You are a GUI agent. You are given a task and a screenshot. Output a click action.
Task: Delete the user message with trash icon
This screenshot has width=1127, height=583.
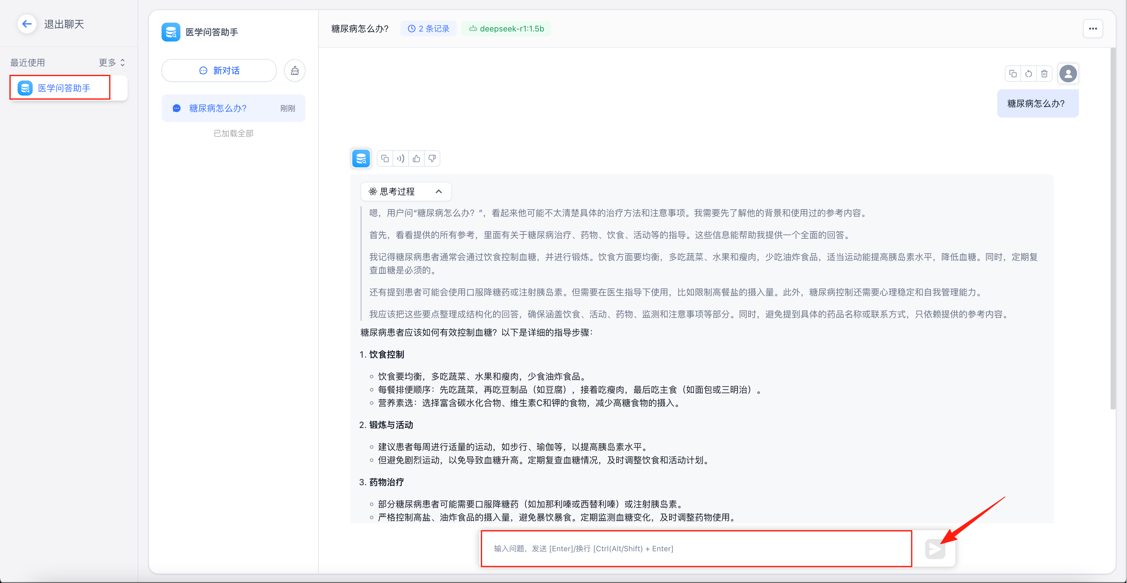1044,74
